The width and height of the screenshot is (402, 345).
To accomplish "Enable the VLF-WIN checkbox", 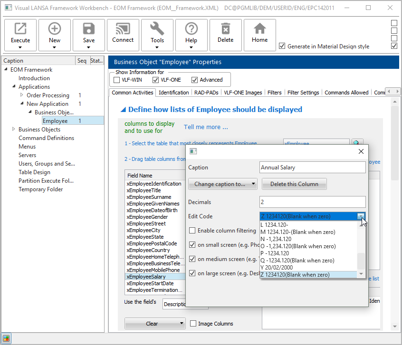I will coord(117,80).
